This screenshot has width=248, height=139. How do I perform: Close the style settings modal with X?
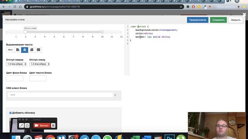point(244,15)
